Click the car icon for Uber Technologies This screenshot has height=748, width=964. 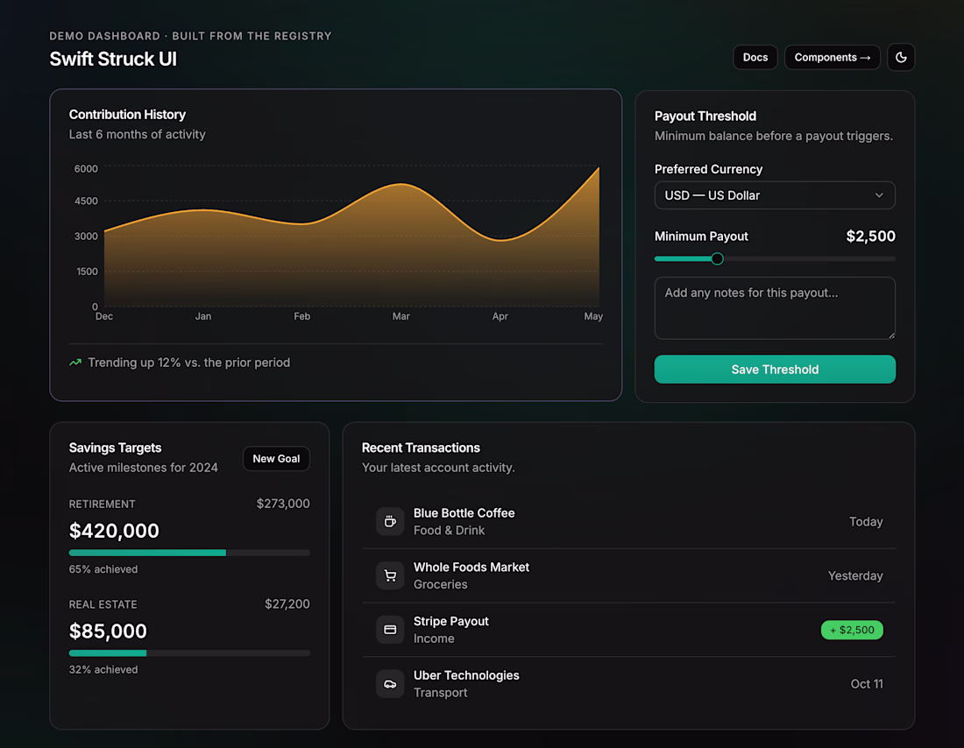[390, 683]
